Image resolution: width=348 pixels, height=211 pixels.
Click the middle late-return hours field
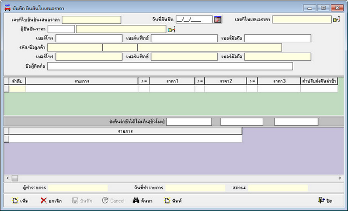242,122
